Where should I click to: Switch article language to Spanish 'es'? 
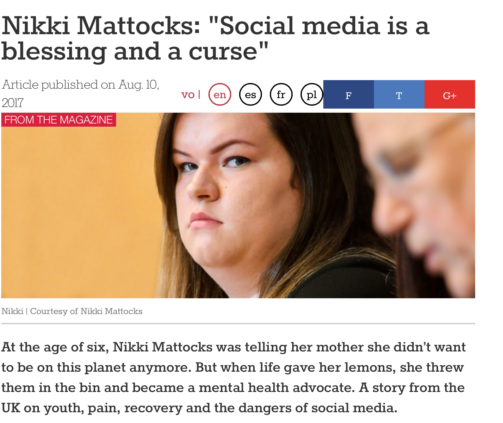251,94
